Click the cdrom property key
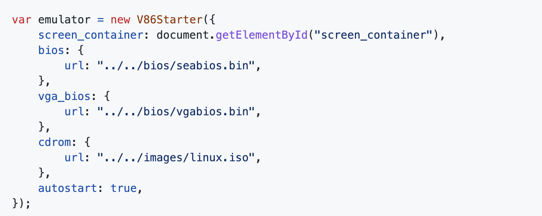Viewport: 542px width, 216px height. point(55,142)
